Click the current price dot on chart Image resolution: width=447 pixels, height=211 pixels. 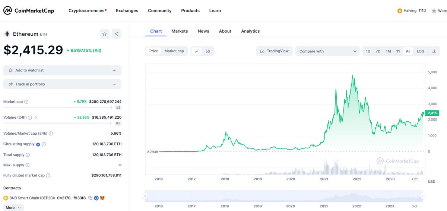coord(423,113)
